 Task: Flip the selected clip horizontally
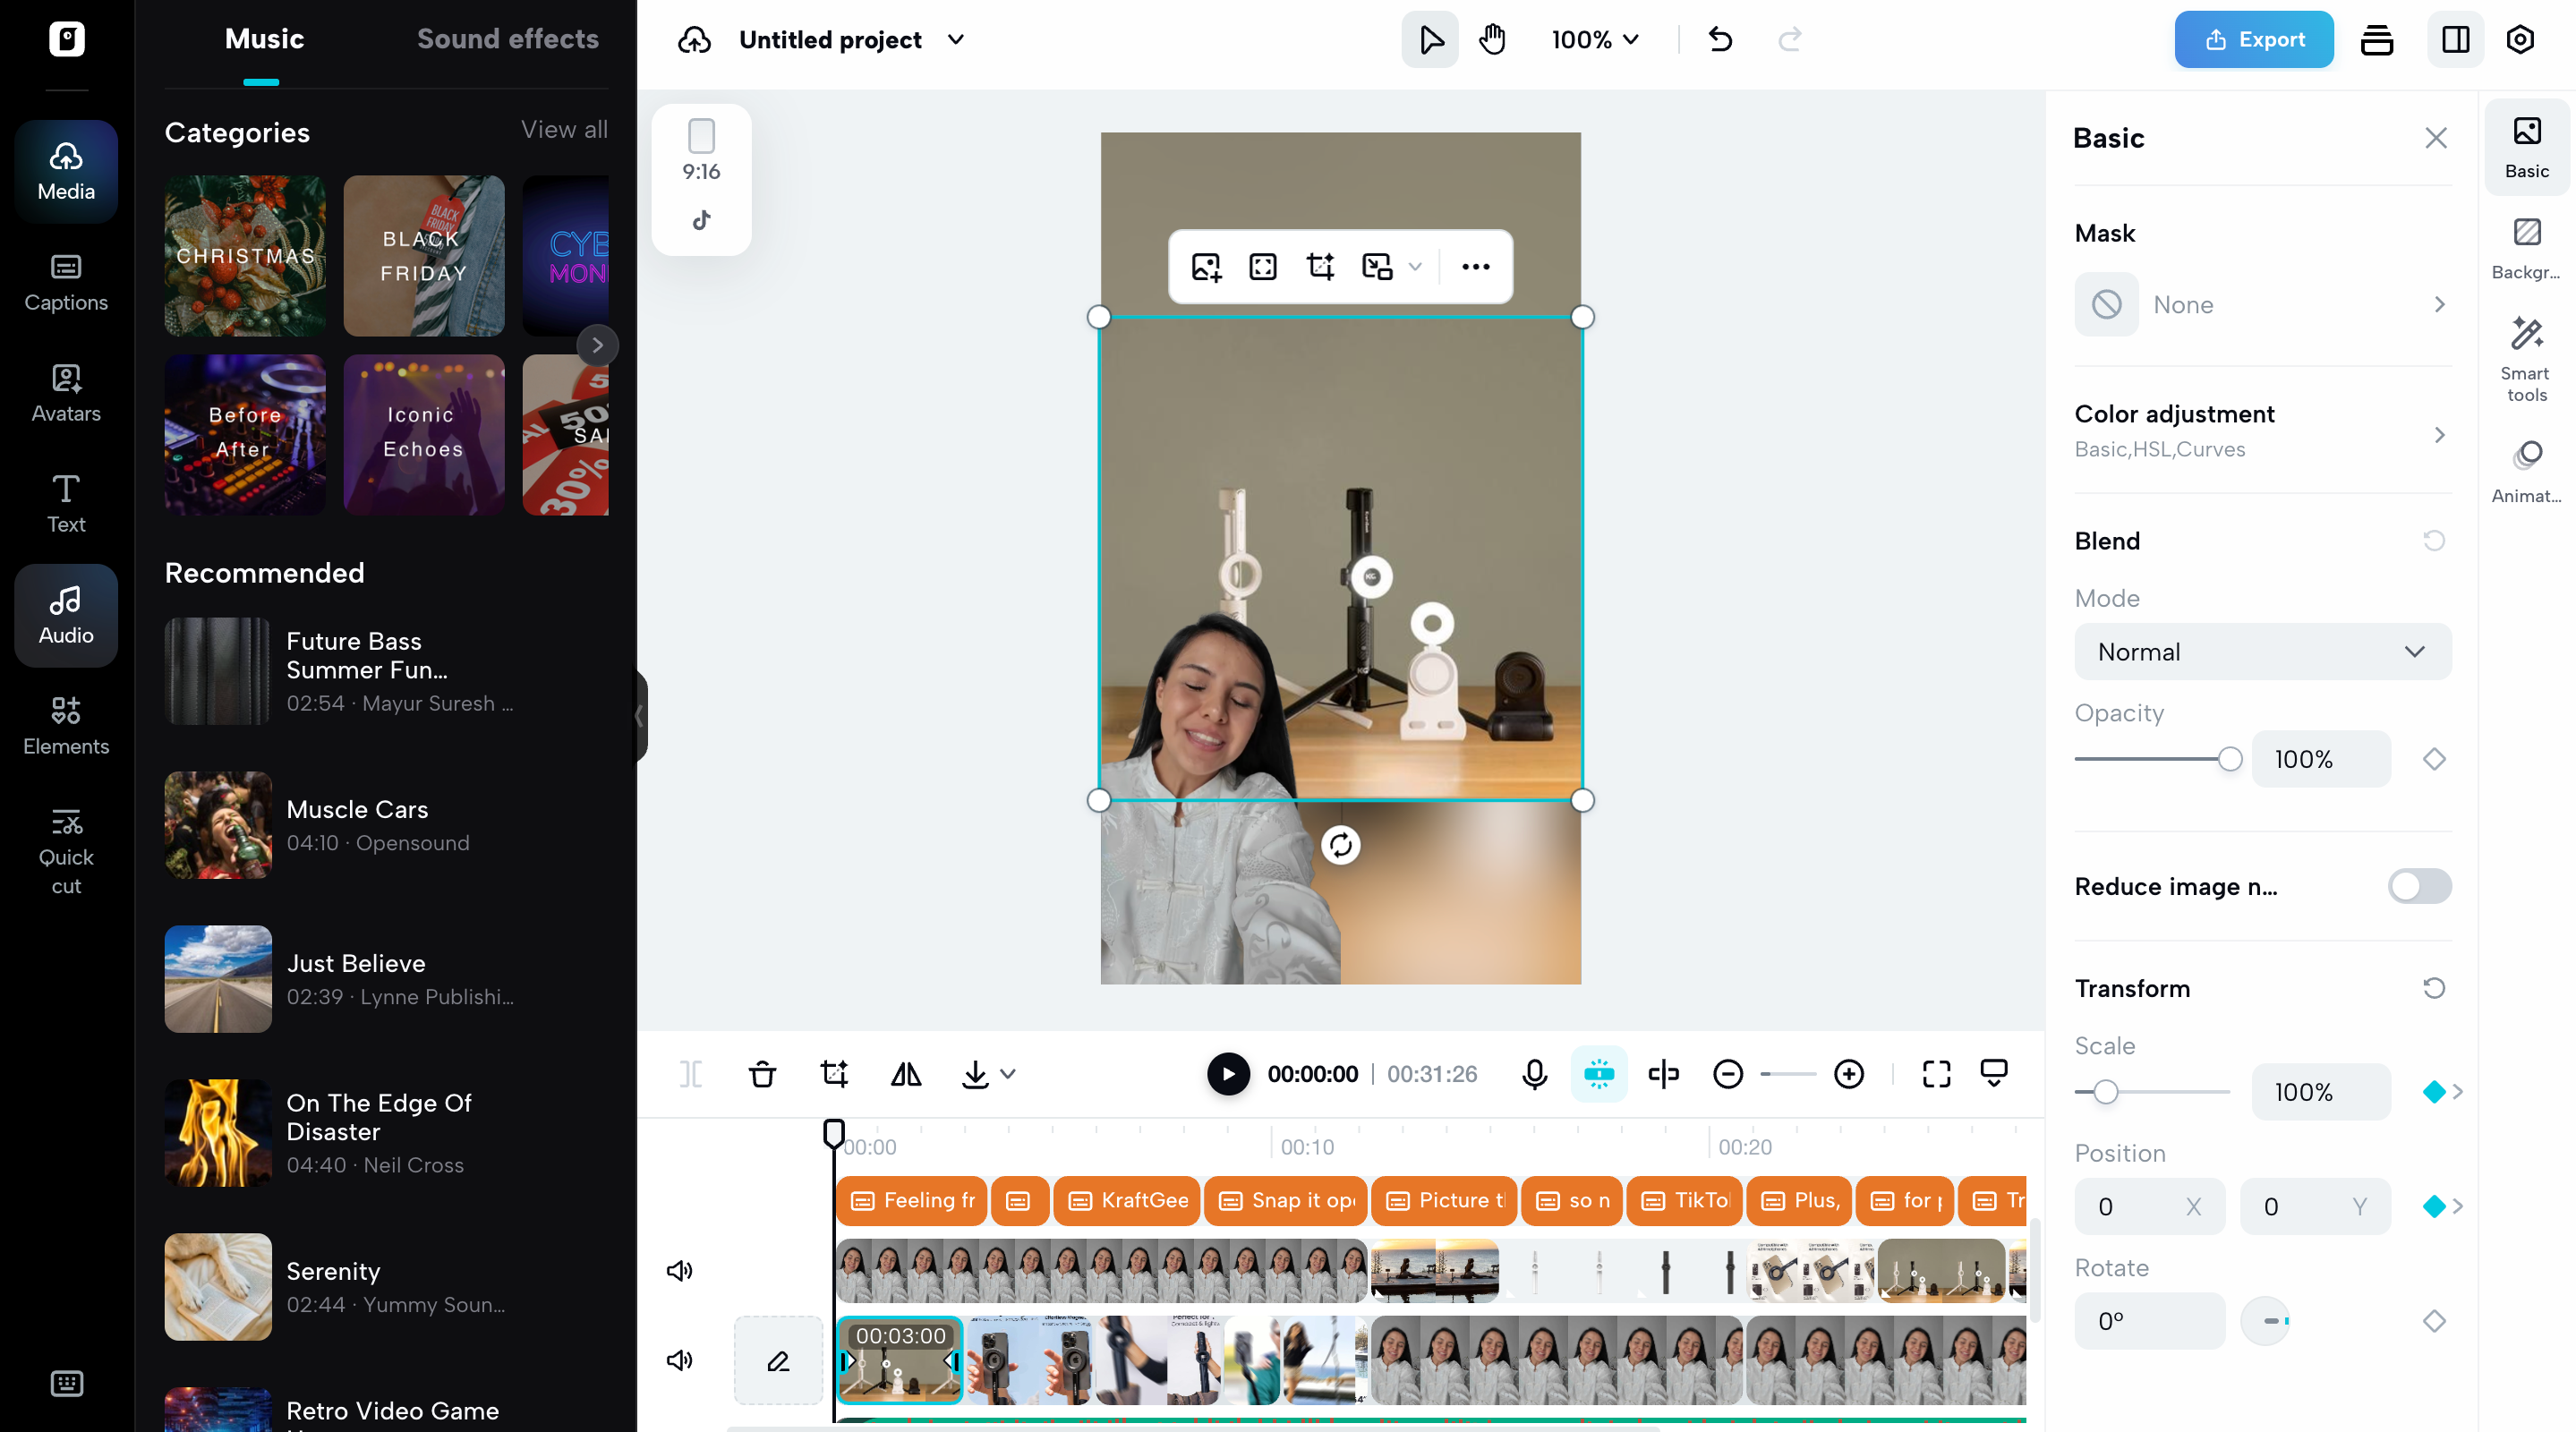point(905,1073)
